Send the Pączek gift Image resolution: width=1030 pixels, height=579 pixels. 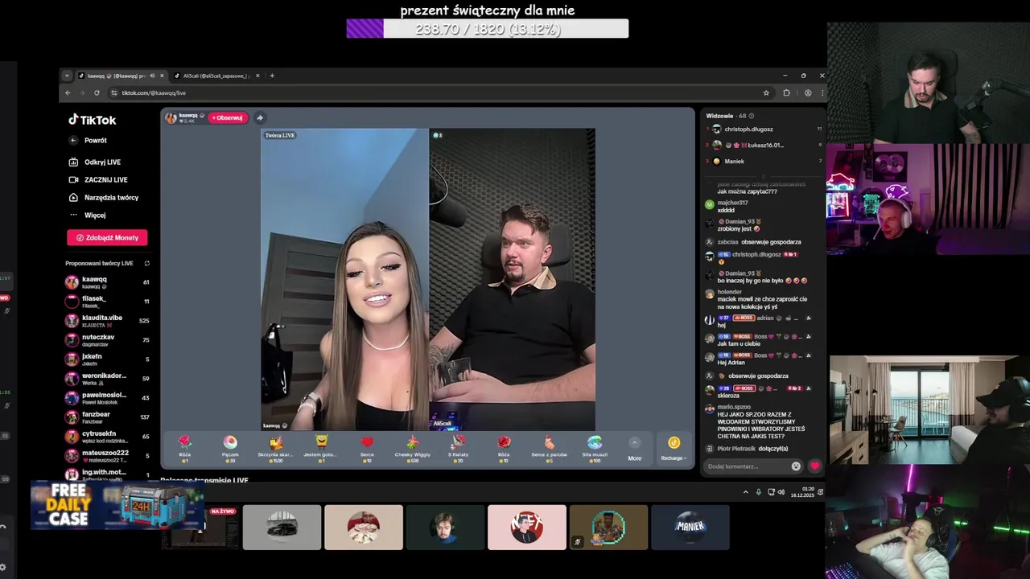click(230, 448)
